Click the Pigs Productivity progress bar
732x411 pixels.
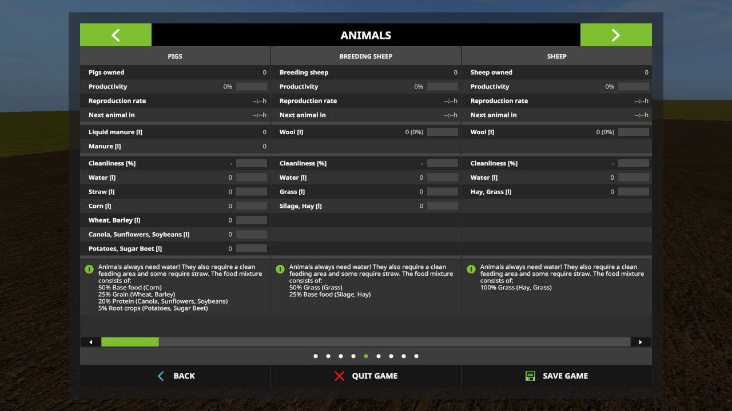pos(252,87)
